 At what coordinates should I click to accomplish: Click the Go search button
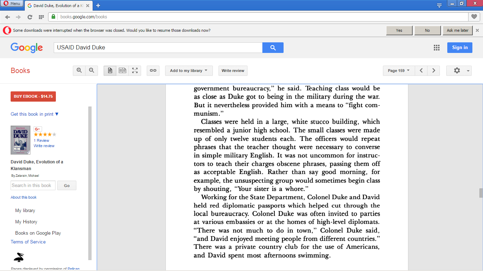point(67,186)
